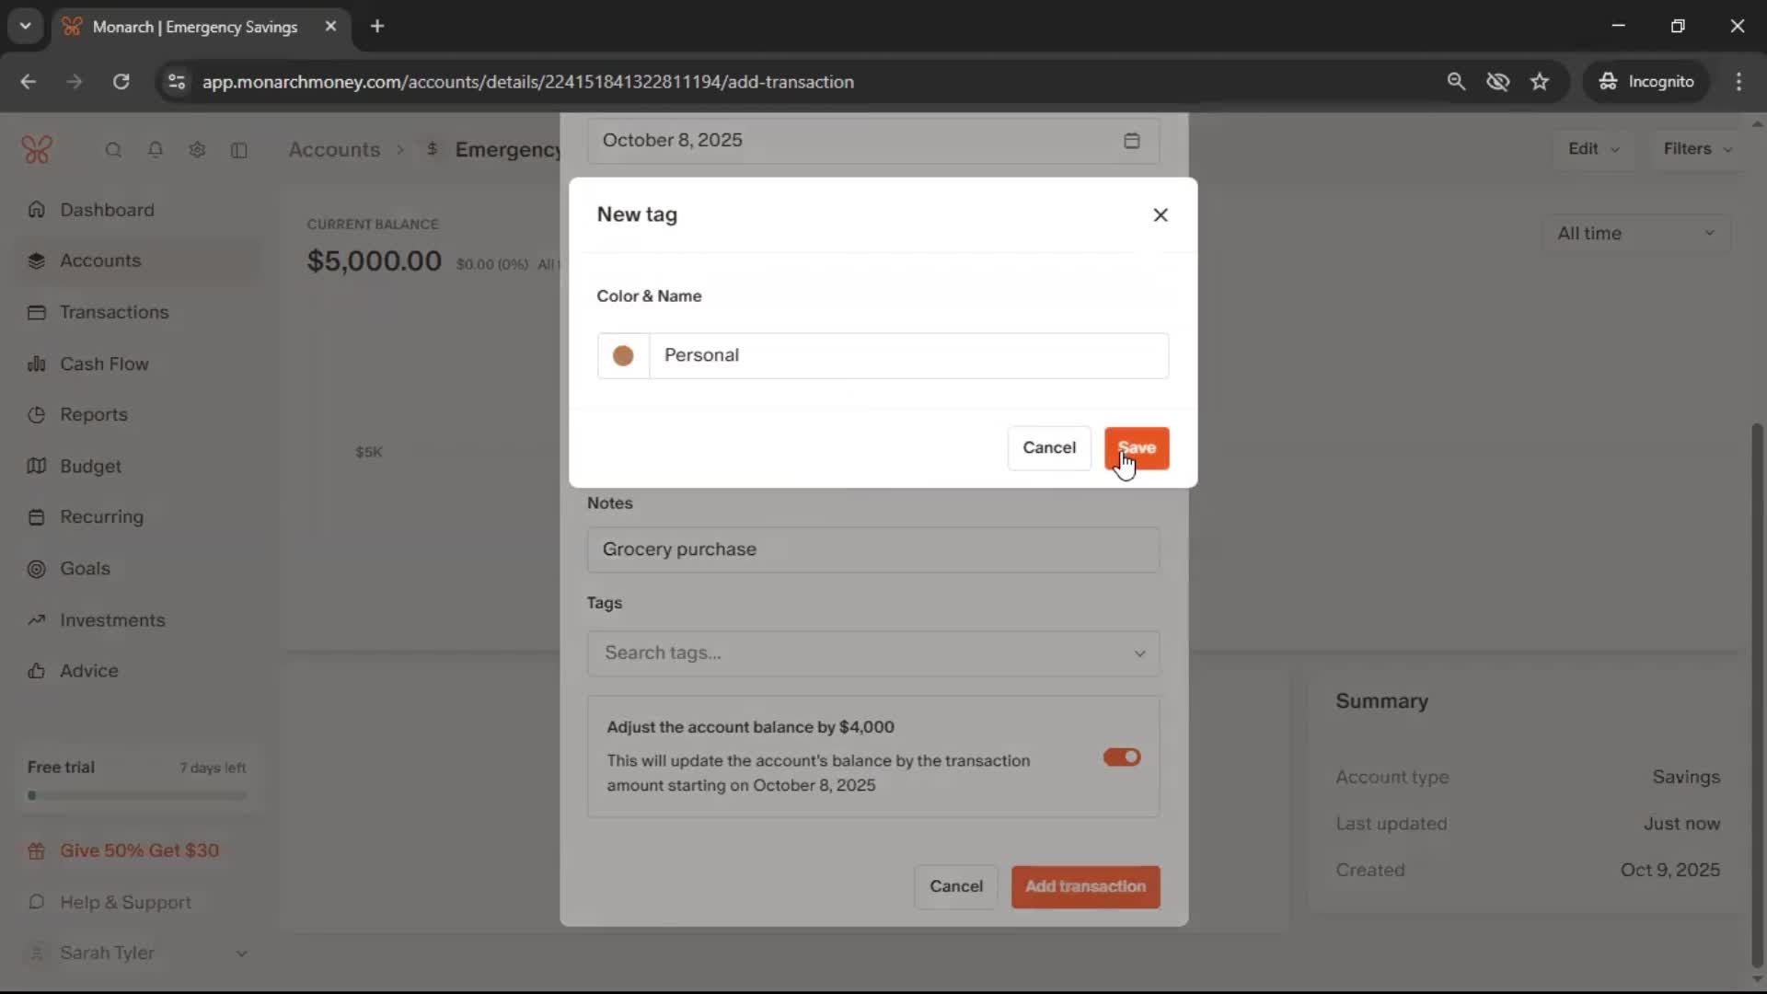The image size is (1767, 994).
Task: Expand the Search tags dropdown
Action: click(x=1139, y=653)
